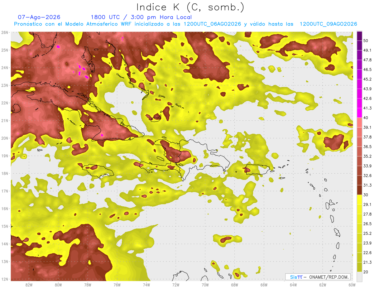Click the colorbar value 25.2
The width and height of the screenshot is (374, 289).
pyautogui.click(x=367, y=233)
